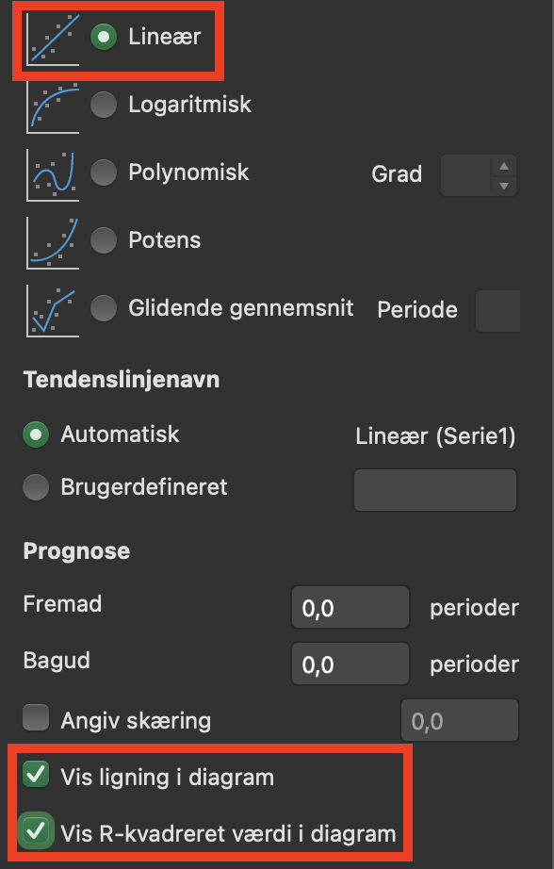
Task: Click the Logaritmisk curve chart icon
Action: [x=53, y=107]
